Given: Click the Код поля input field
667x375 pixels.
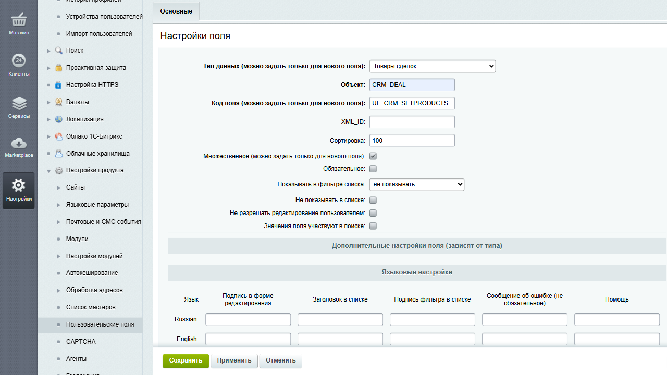Looking at the screenshot, I should click(x=412, y=103).
